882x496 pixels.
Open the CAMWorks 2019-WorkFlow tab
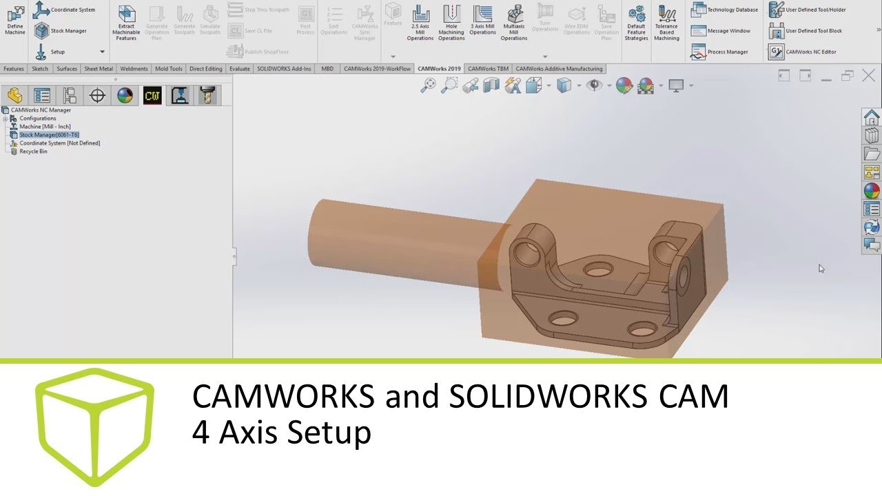pos(377,69)
